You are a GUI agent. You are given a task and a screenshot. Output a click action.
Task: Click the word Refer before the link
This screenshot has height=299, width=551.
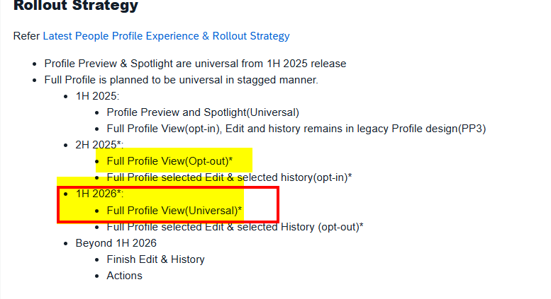[26, 36]
